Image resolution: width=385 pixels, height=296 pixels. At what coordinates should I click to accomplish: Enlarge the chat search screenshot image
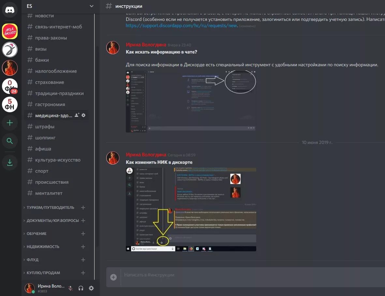point(191,101)
